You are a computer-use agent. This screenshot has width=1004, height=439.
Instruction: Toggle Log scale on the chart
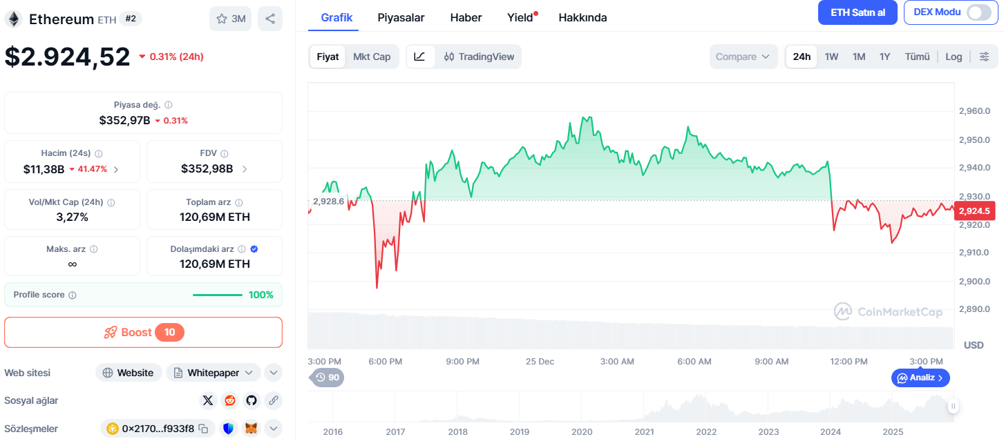pos(954,57)
